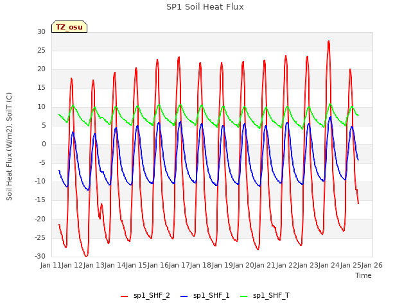Click the Jan 26 x-axis tick label

(x=372, y=265)
